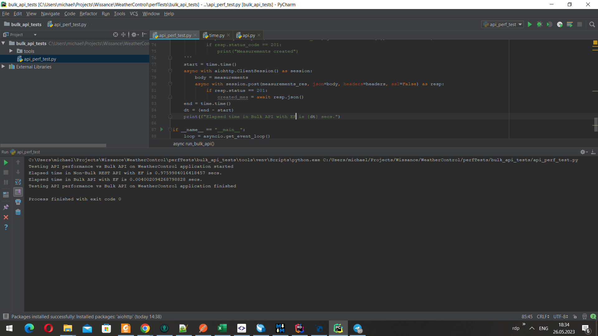The height and width of the screenshot is (336, 598).
Task: Open Search Everywhere magnifier icon
Action: point(592,25)
